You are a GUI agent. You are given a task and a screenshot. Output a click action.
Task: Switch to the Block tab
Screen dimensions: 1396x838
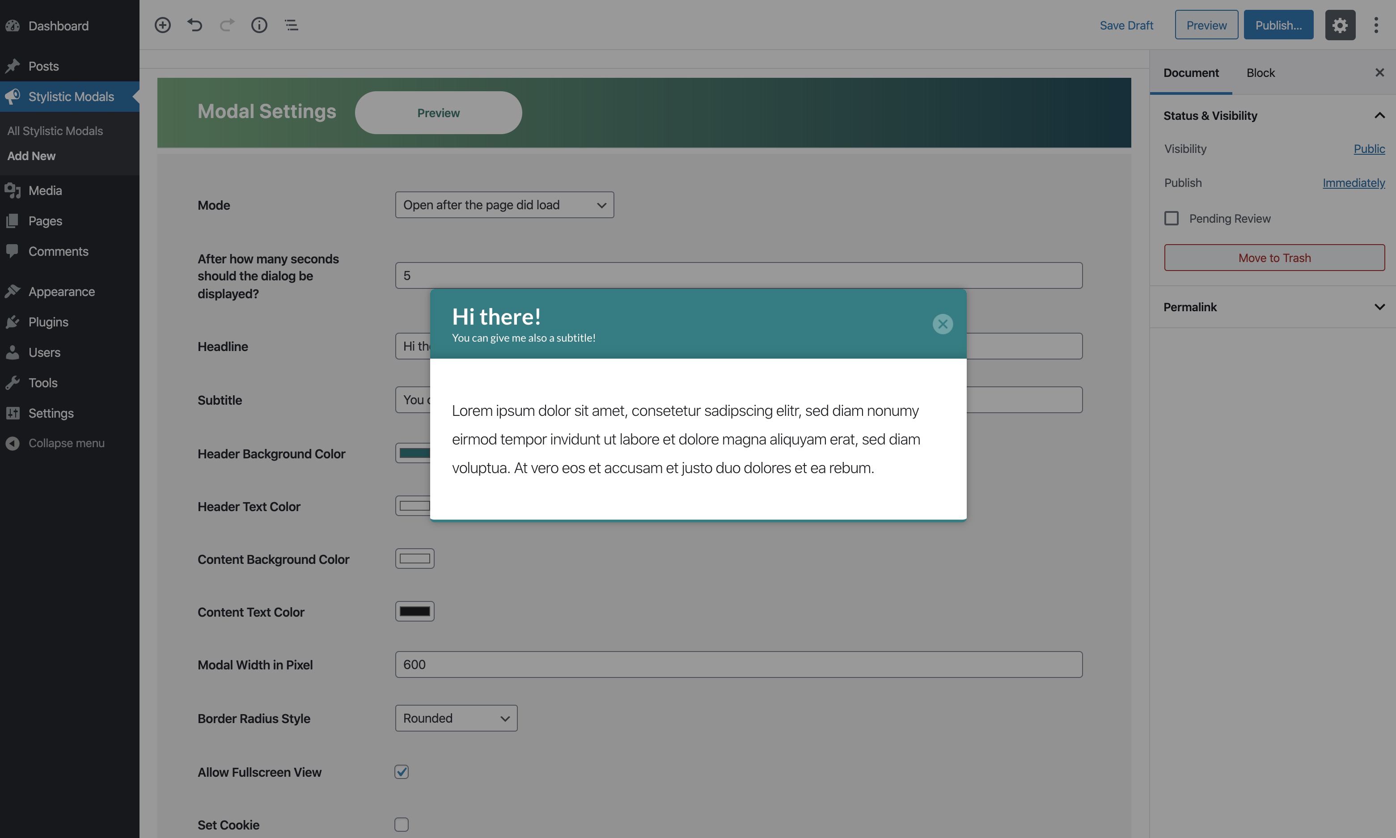point(1261,73)
